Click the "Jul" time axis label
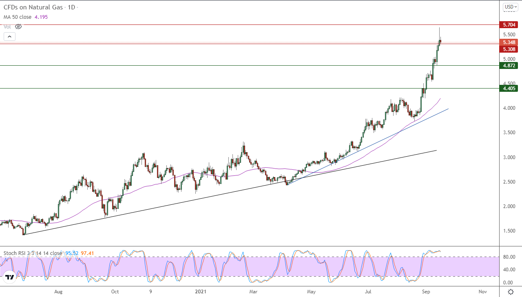This screenshot has width=522, height=297. tap(368, 292)
